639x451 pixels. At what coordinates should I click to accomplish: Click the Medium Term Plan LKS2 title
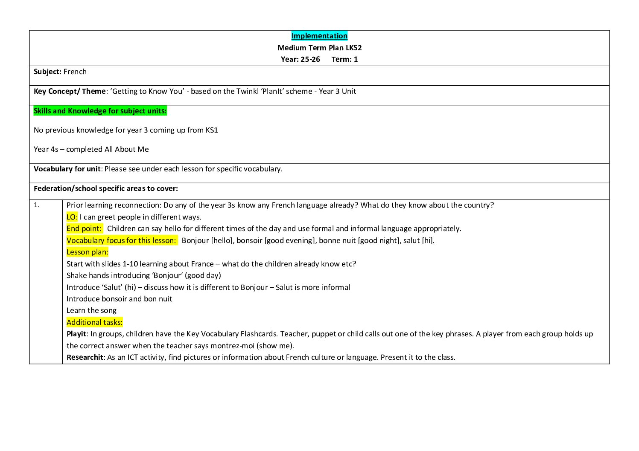click(x=319, y=48)
